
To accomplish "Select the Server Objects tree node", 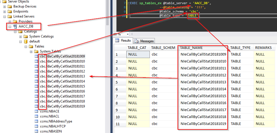I will (19, 2).
